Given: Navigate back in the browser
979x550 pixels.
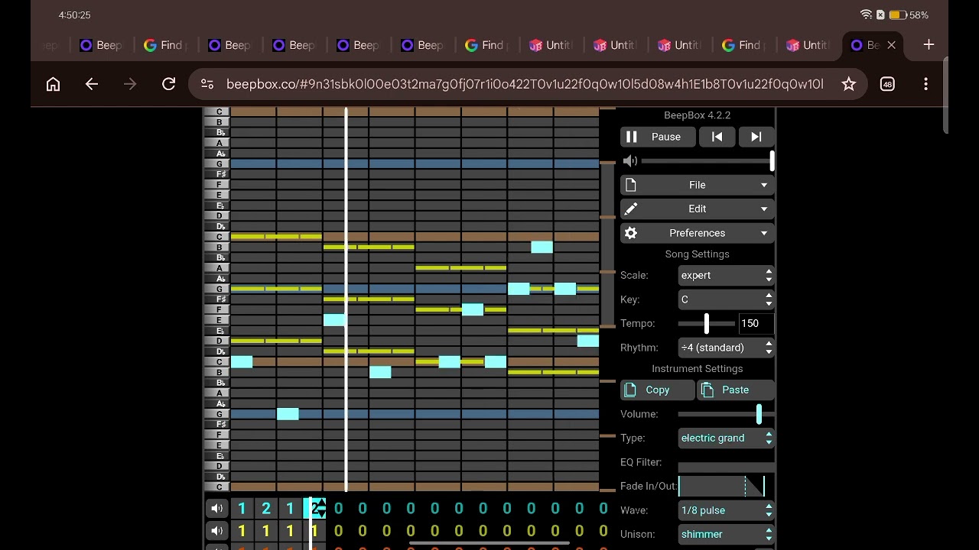Looking at the screenshot, I should click(x=92, y=84).
